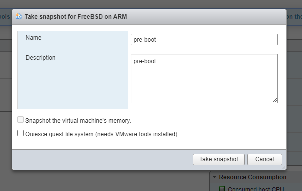Click the snapshot clock icon in dialog title
The width and height of the screenshot is (302, 191).
coord(19,17)
